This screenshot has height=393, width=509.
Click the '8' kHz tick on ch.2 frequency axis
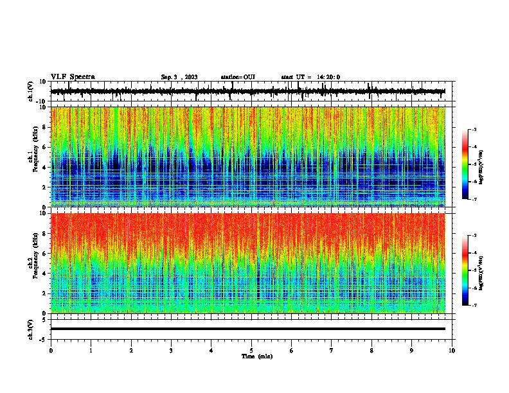(x=45, y=234)
